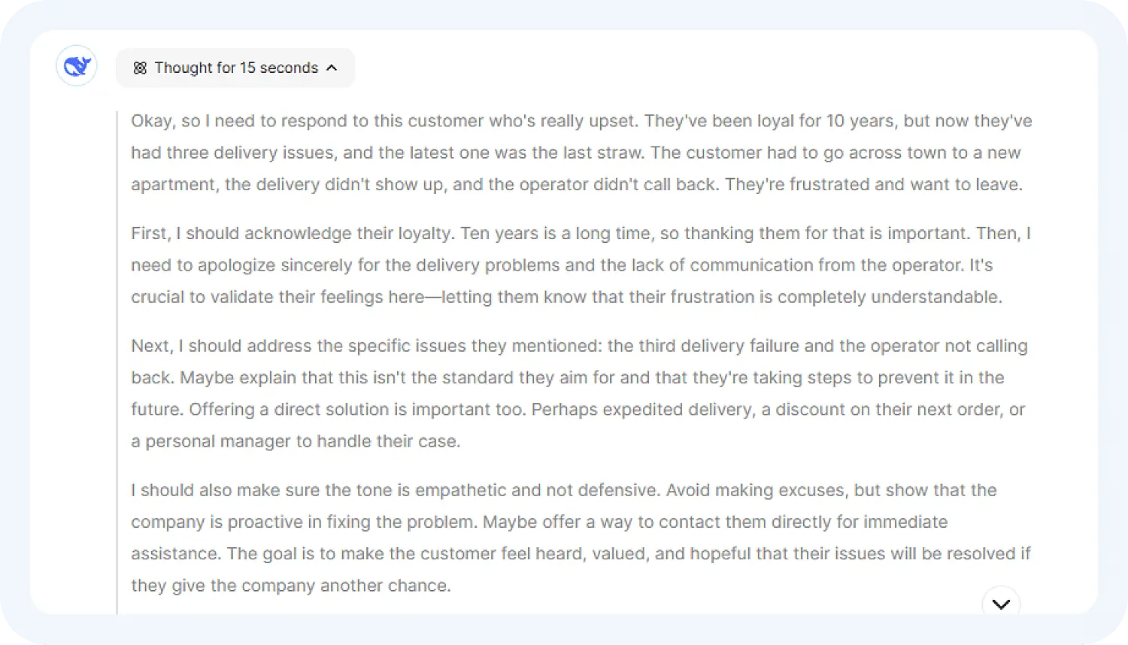Click the text "give the company another chance"
The height and width of the screenshot is (645, 1128).
tap(311, 586)
